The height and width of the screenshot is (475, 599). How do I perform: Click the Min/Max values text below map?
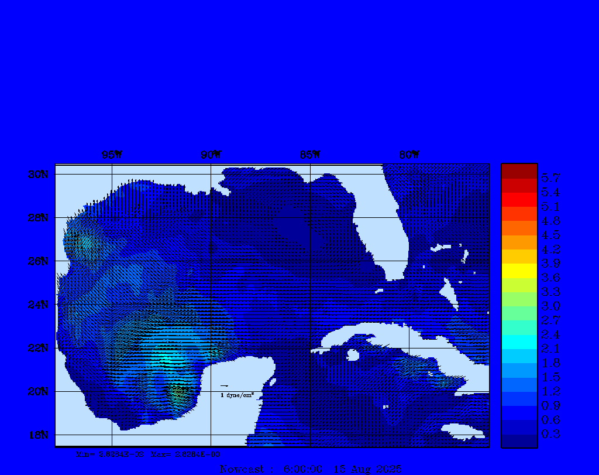[x=149, y=454]
